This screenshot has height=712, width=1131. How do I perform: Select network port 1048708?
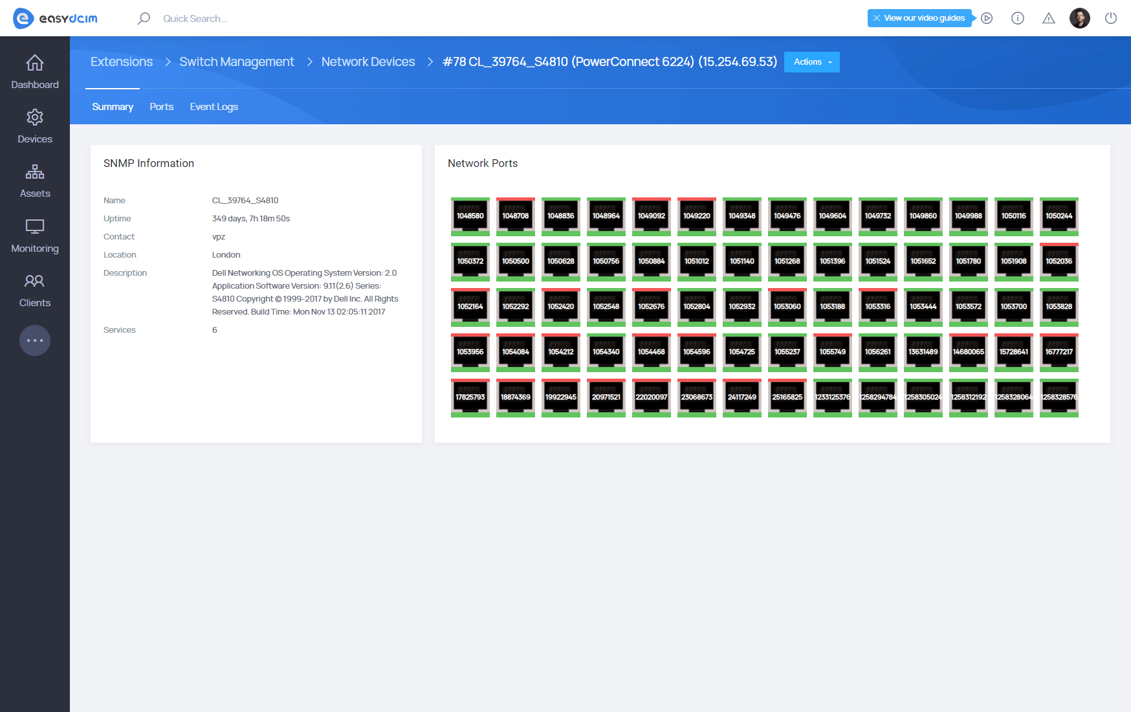(516, 216)
